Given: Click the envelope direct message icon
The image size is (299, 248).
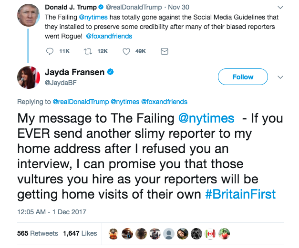Looking at the screenshot, I should tap(165, 51).
